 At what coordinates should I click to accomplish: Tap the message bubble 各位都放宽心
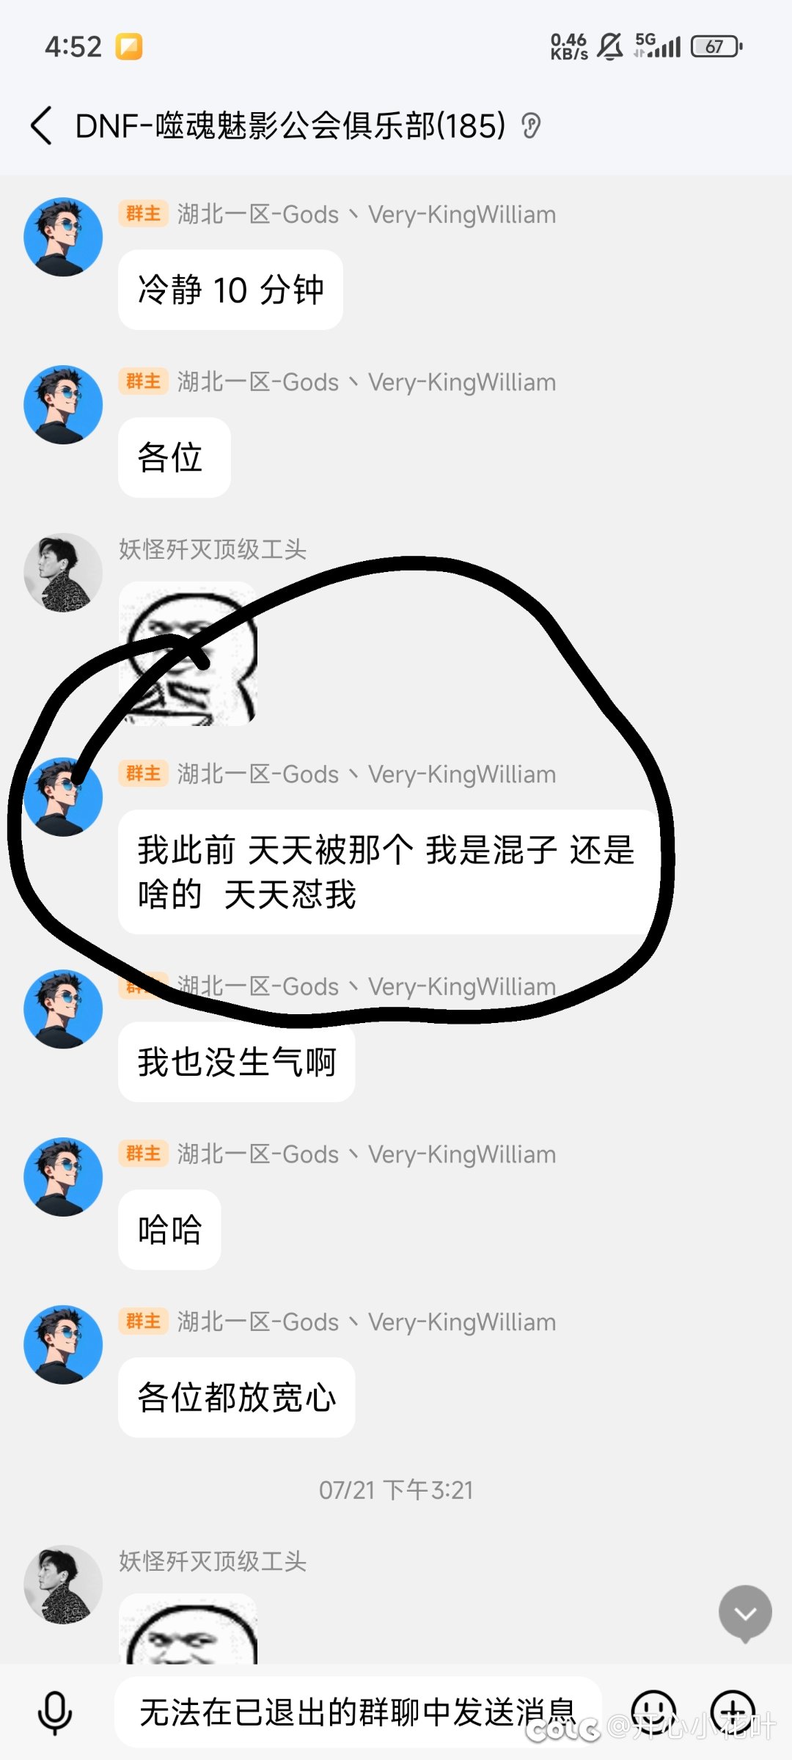237,1397
